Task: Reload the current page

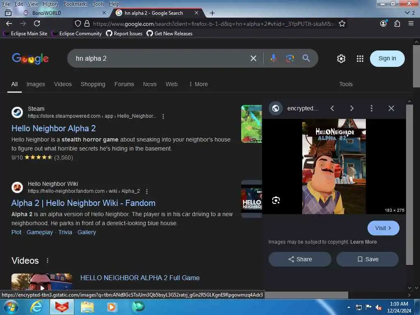Action: pyautogui.click(x=37, y=23)
